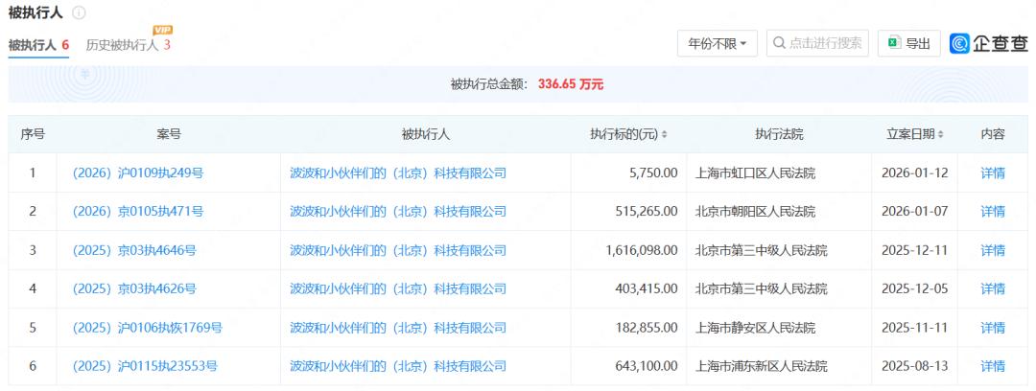1036x391 pixels.
Task: Open 详情 for the 2025-11-11 case
Action: (993, 328)
